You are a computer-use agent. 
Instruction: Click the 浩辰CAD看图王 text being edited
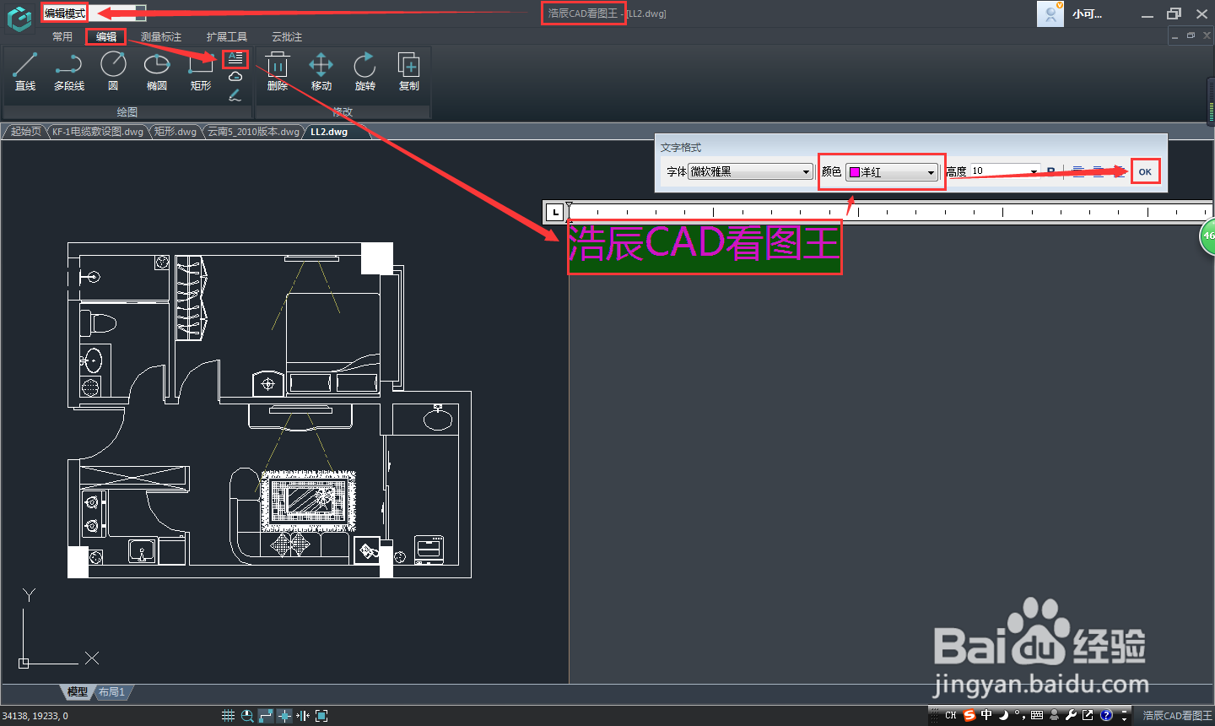pyautogui.click(x=704, y=246)
